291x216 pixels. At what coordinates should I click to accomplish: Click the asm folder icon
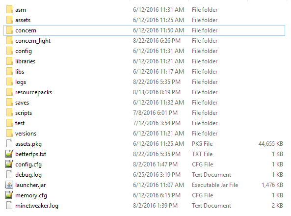coord(9,9)
